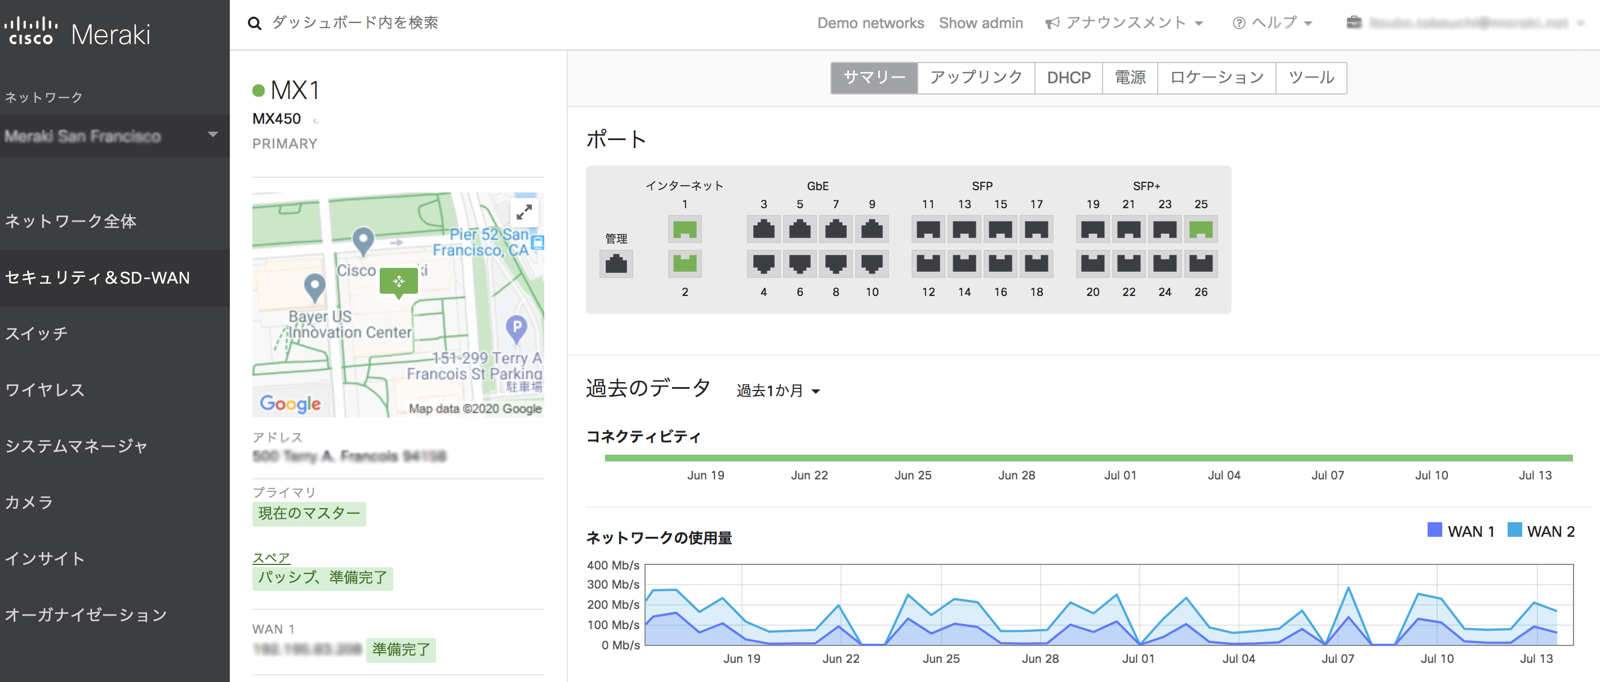The width and height of the screenshot is (1600, 682).
Task: Click the briefcase account icon
Action: tap(1354, 23)
